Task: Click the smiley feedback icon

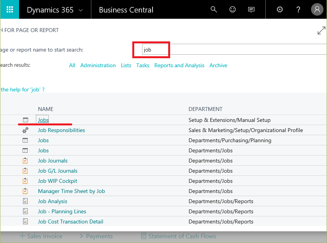Action: (x=233, y=9)
